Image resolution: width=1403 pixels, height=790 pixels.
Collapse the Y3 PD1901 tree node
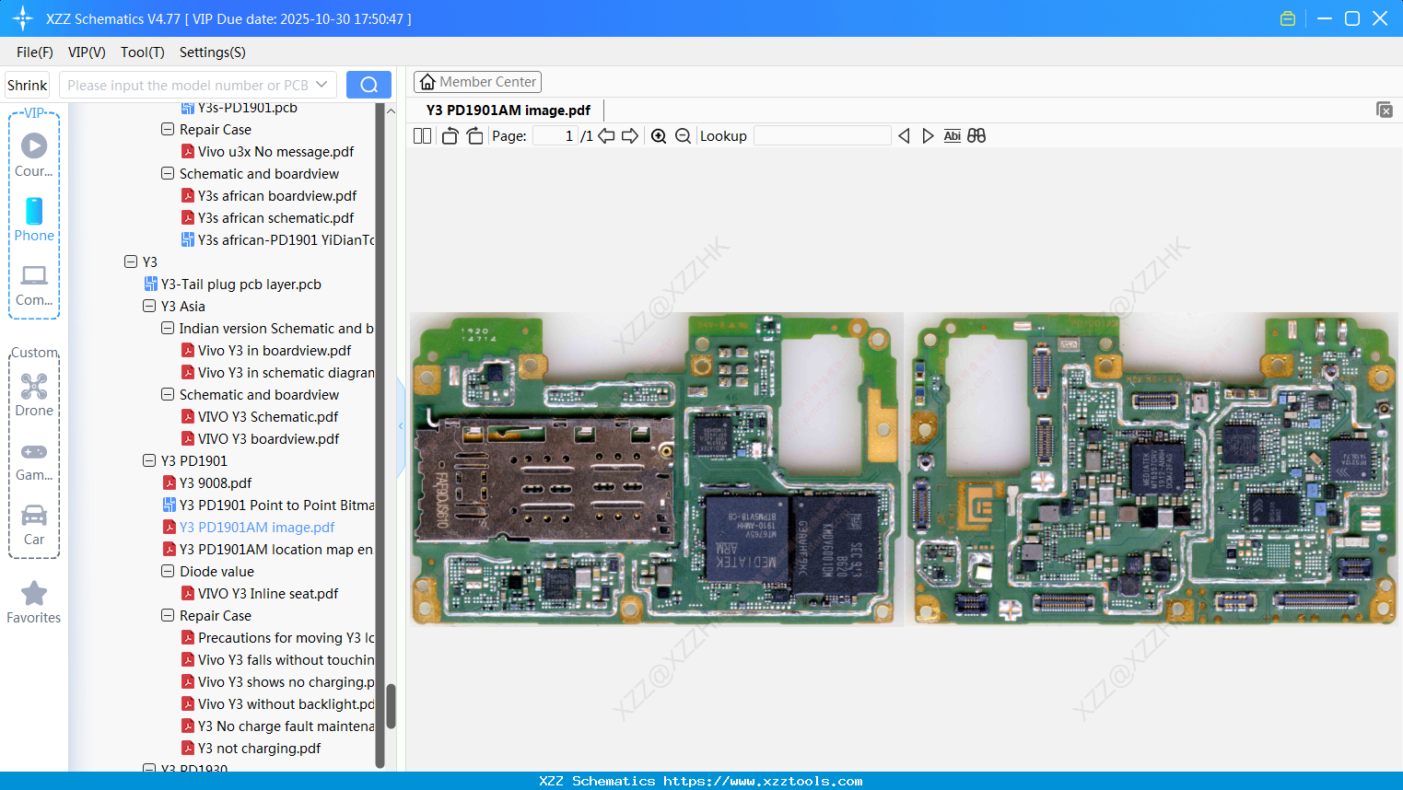click(149, 460)
